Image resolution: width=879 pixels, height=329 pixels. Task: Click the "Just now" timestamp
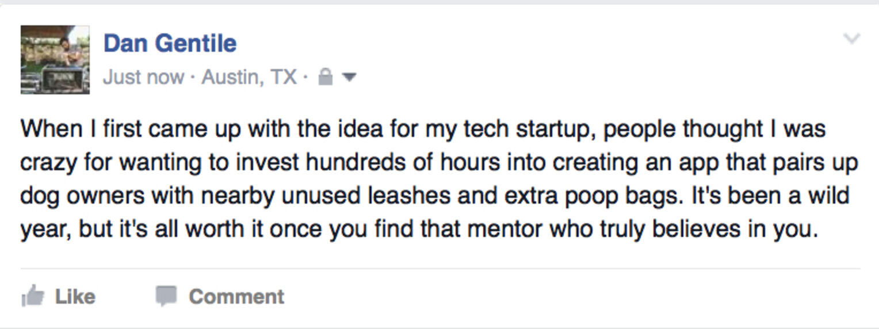point(143,77)
